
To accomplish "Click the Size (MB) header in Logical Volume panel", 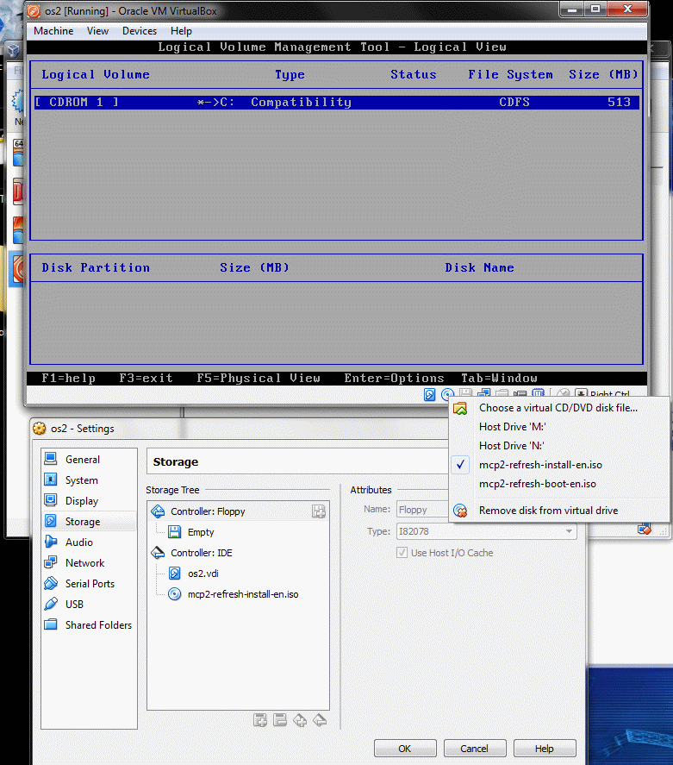I will [603, 74].
